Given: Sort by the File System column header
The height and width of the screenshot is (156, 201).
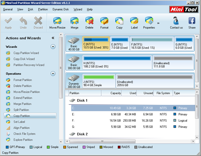Looking at the screenshot, I should (x=163, y=93).
